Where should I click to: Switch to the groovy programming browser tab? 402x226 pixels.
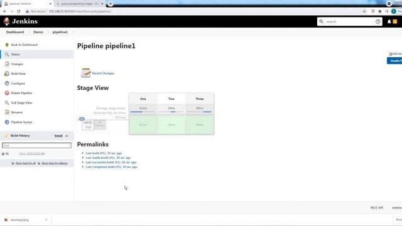(80, 4)
